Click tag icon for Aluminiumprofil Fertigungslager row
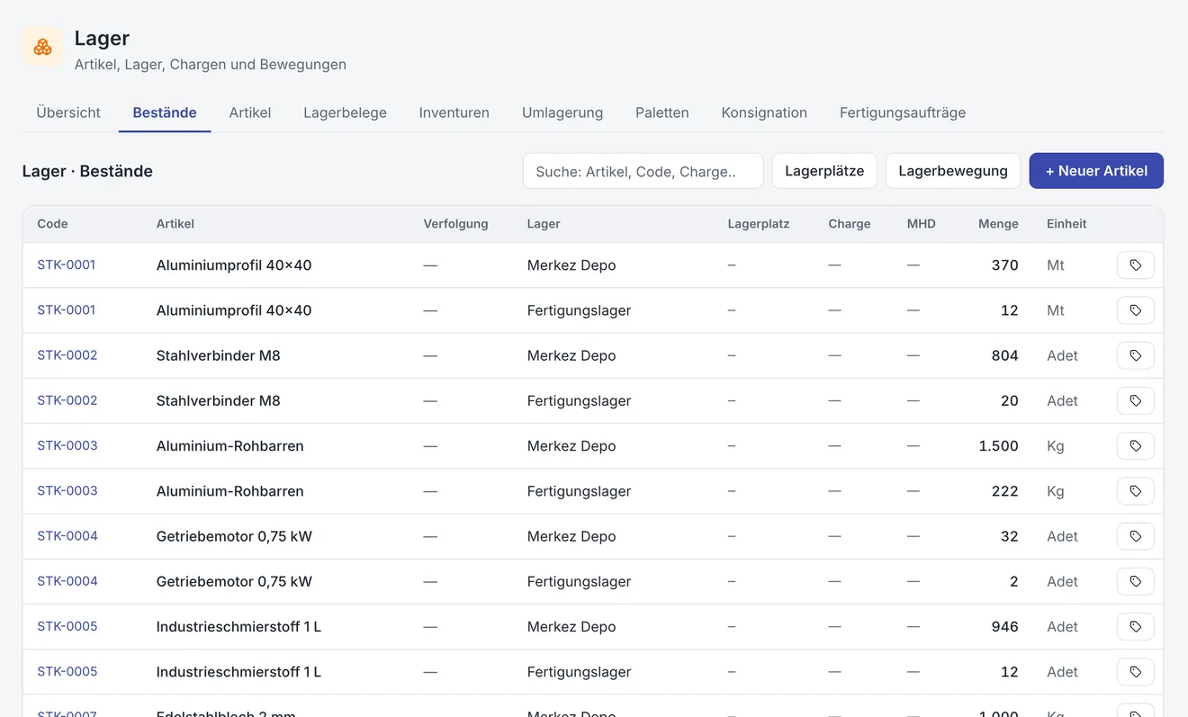Screen dimensions: 1188x717 [x=1135, y=310]
